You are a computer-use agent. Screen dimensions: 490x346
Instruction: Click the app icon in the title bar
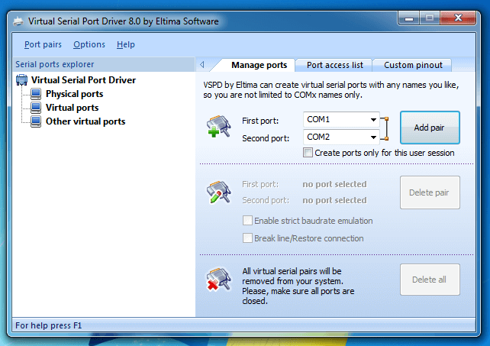point(15,21)
